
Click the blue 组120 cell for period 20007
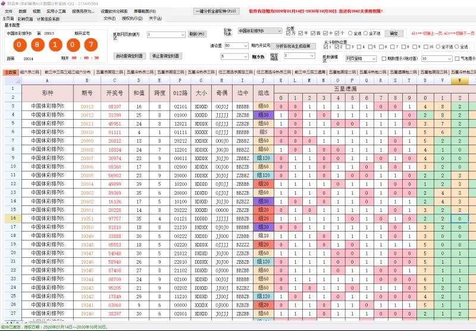263,158
